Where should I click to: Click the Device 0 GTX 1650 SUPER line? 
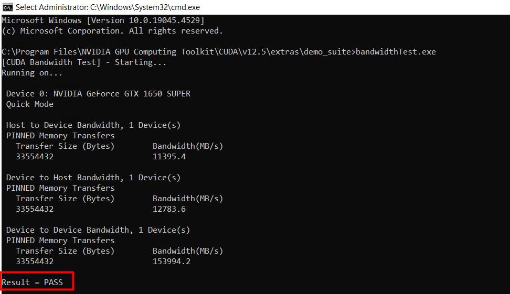click(98, 94)
